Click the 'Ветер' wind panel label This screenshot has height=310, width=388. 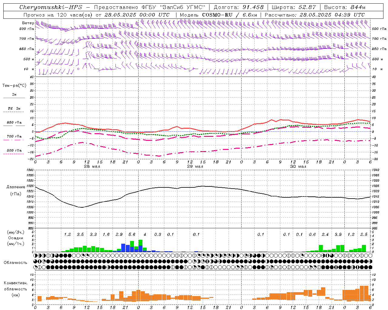(x=28, y=23)
